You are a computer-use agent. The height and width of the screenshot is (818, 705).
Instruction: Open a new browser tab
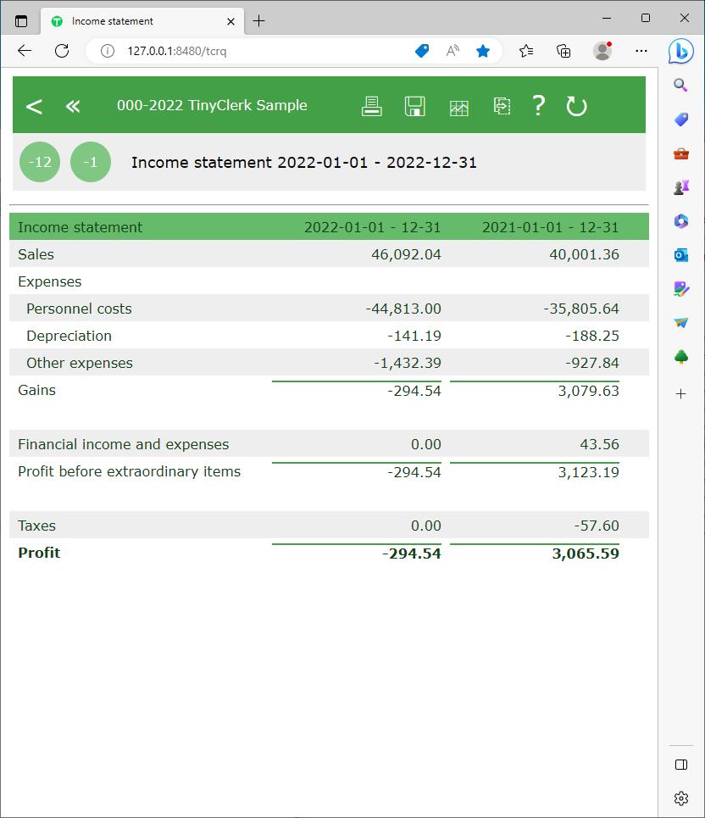pos(259,21)
